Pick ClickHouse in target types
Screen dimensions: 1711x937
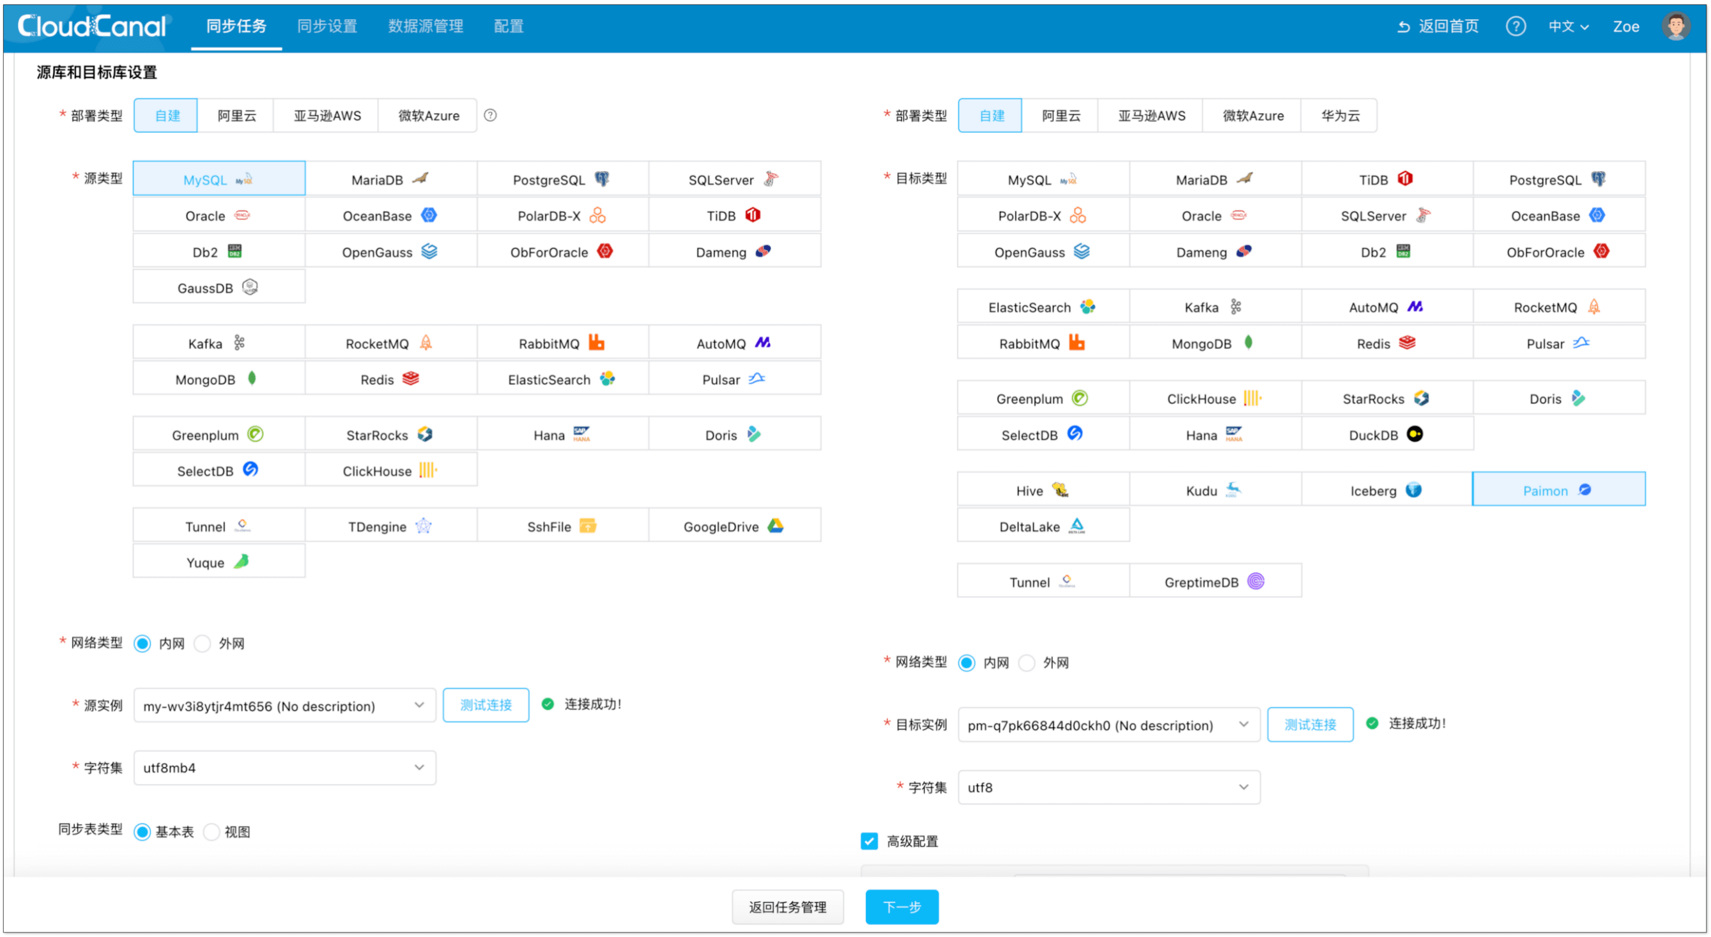coord(1214,399)
